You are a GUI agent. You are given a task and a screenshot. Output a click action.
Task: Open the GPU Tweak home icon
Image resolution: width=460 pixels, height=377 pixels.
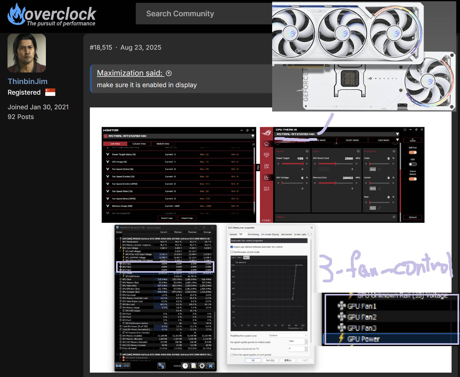click(267, 144)
